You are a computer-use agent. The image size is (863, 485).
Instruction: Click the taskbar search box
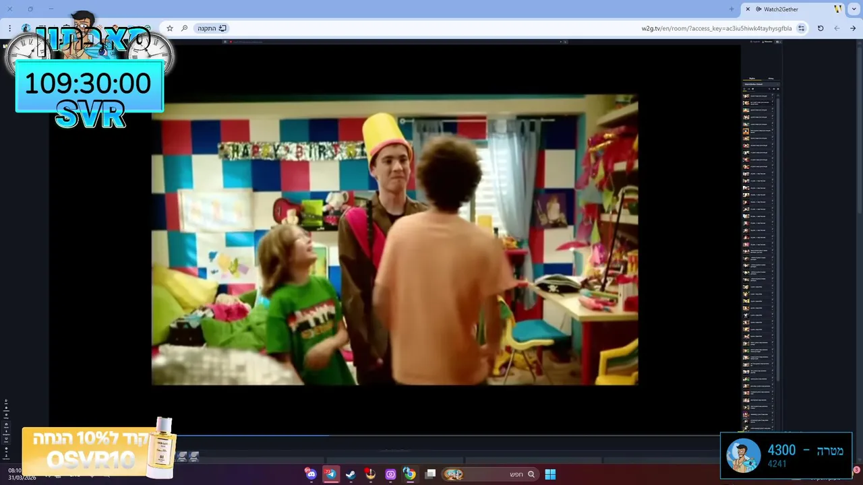490,474
